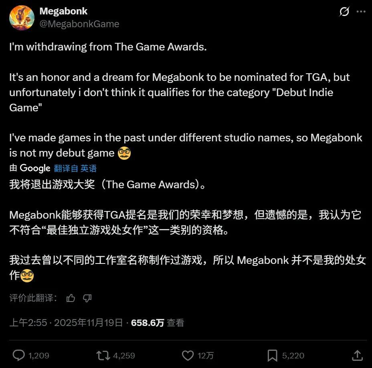The image size is (372, 368).
Task: Open the 658.6万 查看 view count
Action: (x=158, y=323)
